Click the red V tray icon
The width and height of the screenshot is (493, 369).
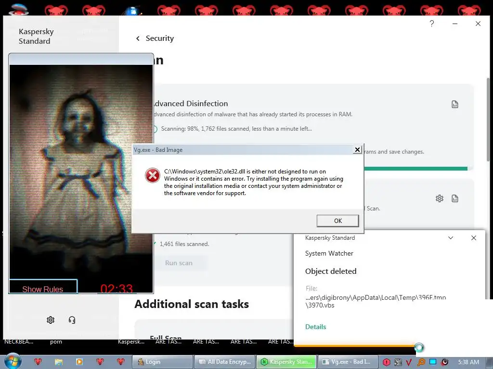[x=409, y=362]
